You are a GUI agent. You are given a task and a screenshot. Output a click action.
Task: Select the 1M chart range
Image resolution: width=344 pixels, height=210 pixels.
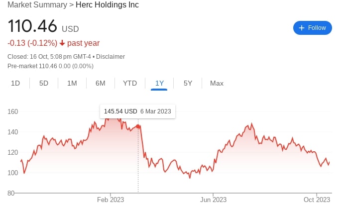coord(72,83)
